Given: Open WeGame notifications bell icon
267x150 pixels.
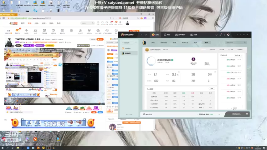Looking at the screenshot, I should [216, 35].
